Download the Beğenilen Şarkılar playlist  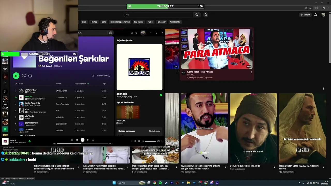pos(30,76)
